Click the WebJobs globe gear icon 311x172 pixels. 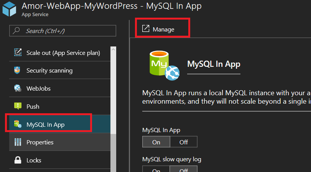(18, 88)
